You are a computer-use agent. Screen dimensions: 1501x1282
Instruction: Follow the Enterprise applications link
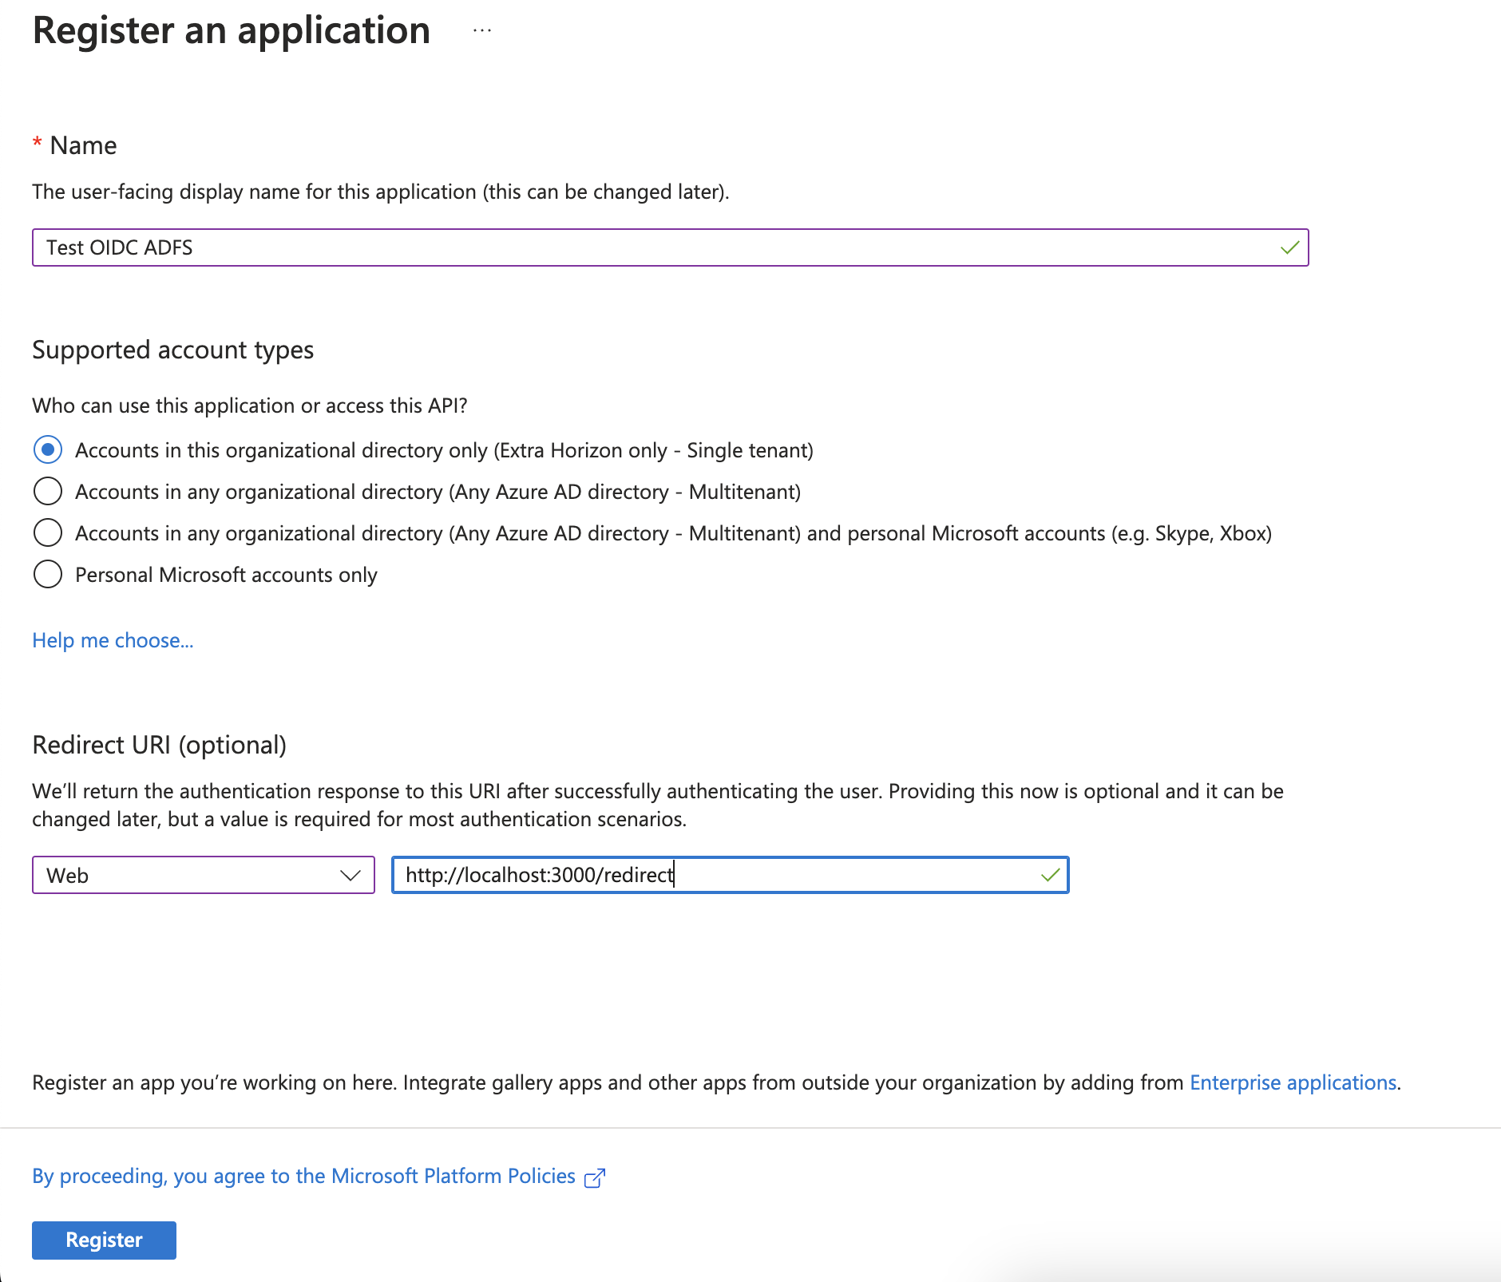[1293, 1082]
